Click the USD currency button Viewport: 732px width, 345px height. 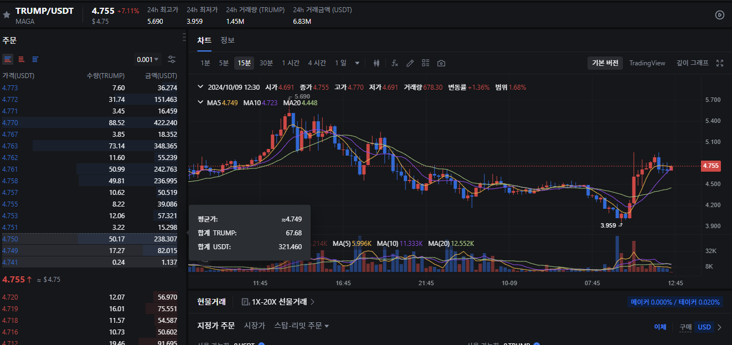pos(704,327)
